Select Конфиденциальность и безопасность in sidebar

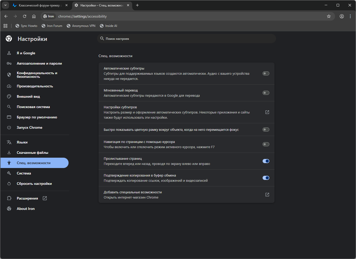click(37, 75)
